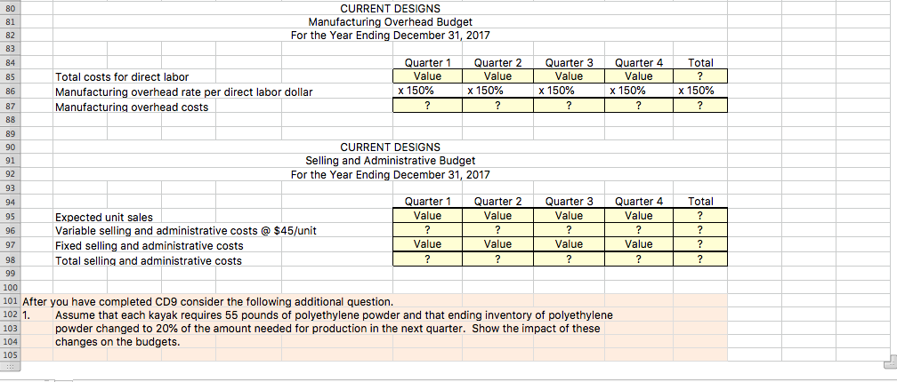Image resolution: width=897 pixels, height=382 pixels.
Task: Select row header 95
Action: pos(11,217)
